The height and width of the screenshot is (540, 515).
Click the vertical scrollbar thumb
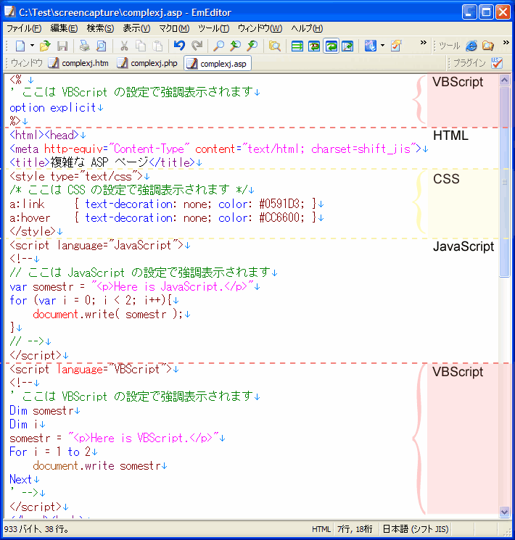click(x=504, y=182)
